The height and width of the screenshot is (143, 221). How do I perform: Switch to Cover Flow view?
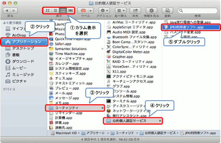coord(71,11)
